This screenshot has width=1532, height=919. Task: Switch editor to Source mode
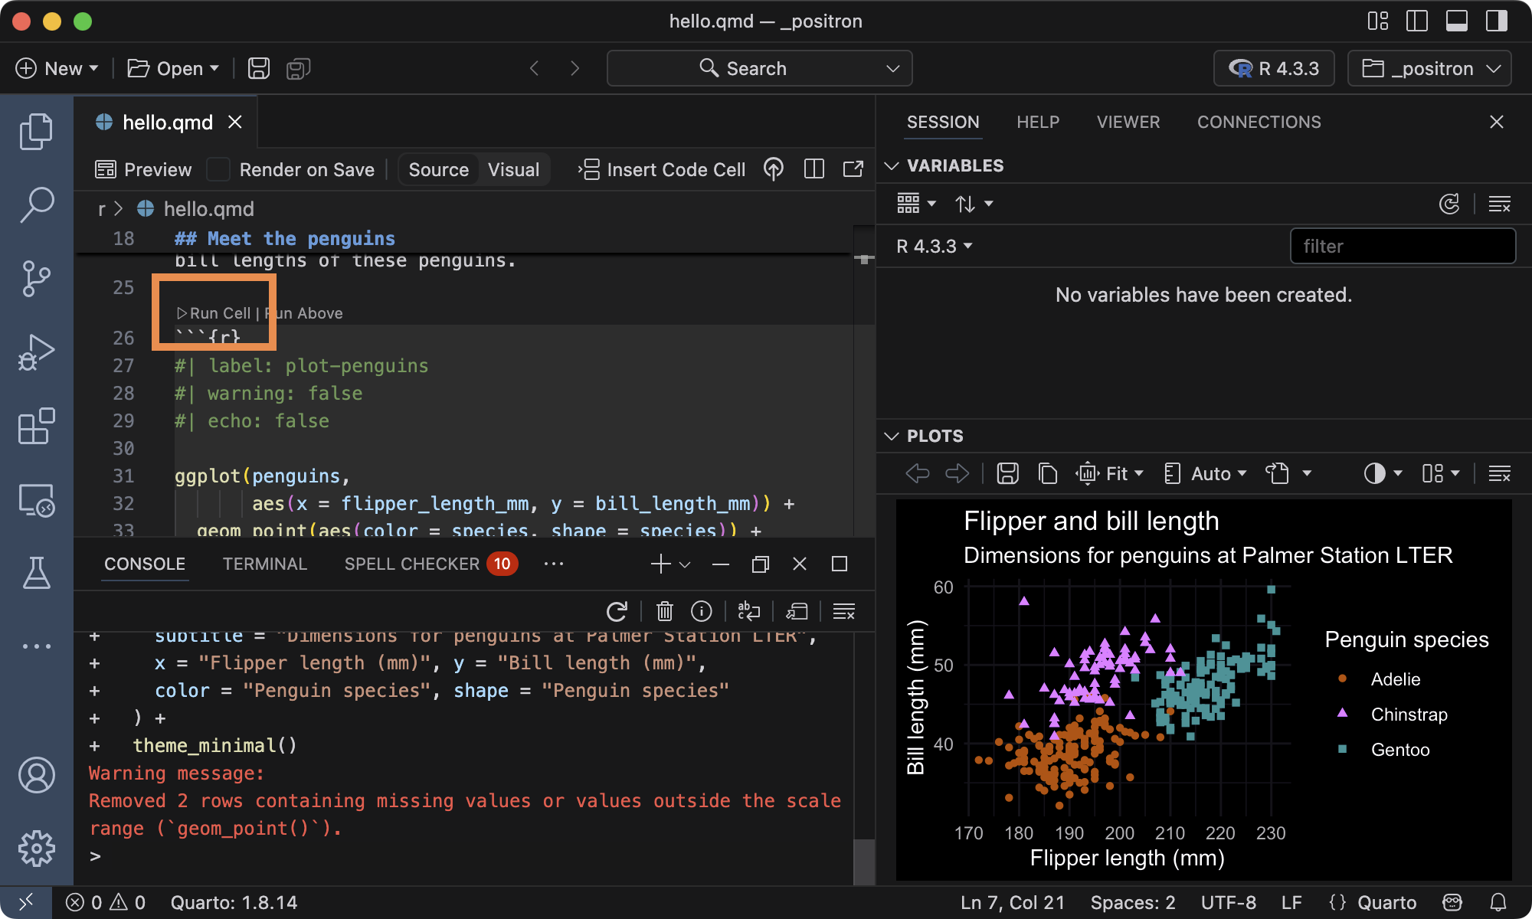(x=438, y=169)
